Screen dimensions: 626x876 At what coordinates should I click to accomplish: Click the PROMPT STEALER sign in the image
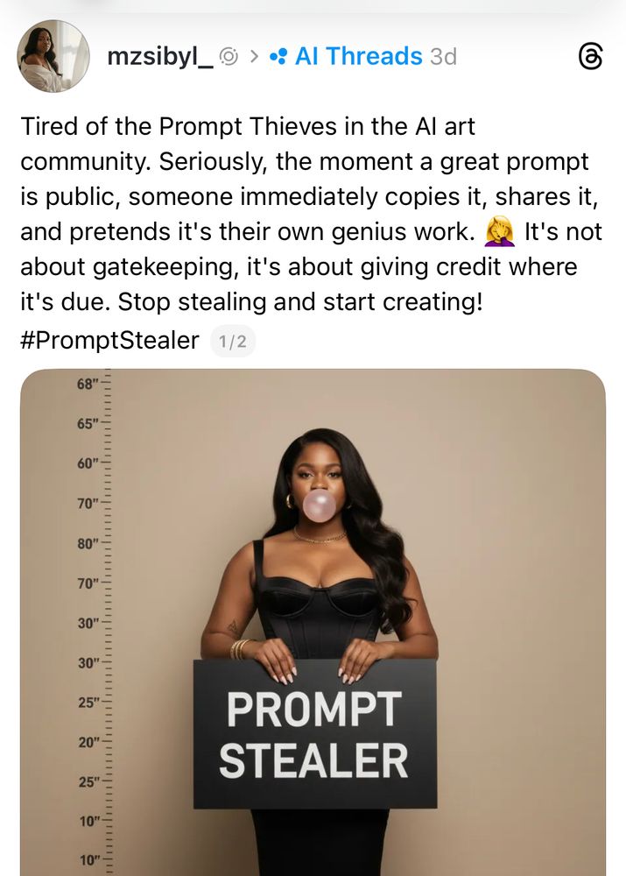coord(315,733)
